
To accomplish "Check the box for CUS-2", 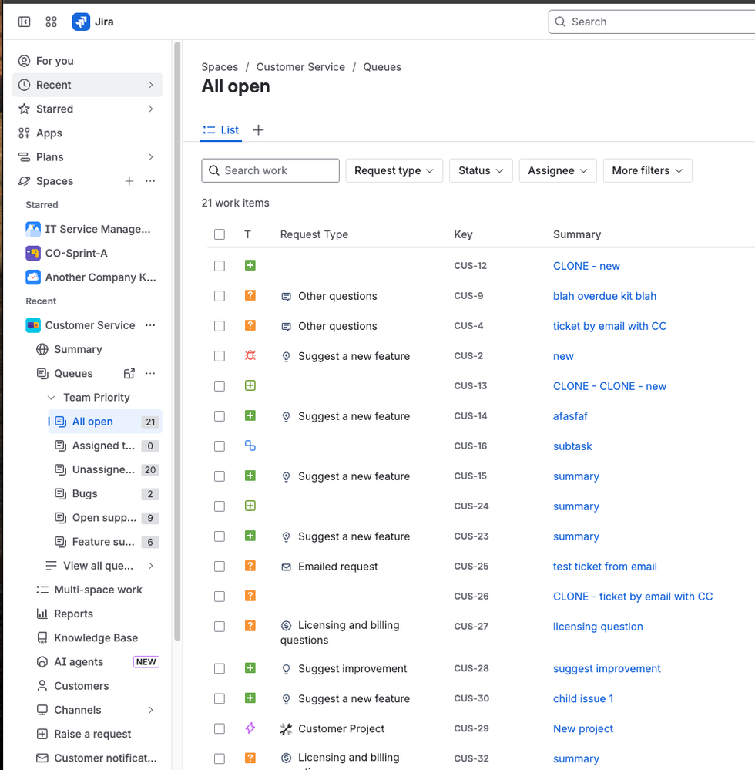I will coord(220,356).
